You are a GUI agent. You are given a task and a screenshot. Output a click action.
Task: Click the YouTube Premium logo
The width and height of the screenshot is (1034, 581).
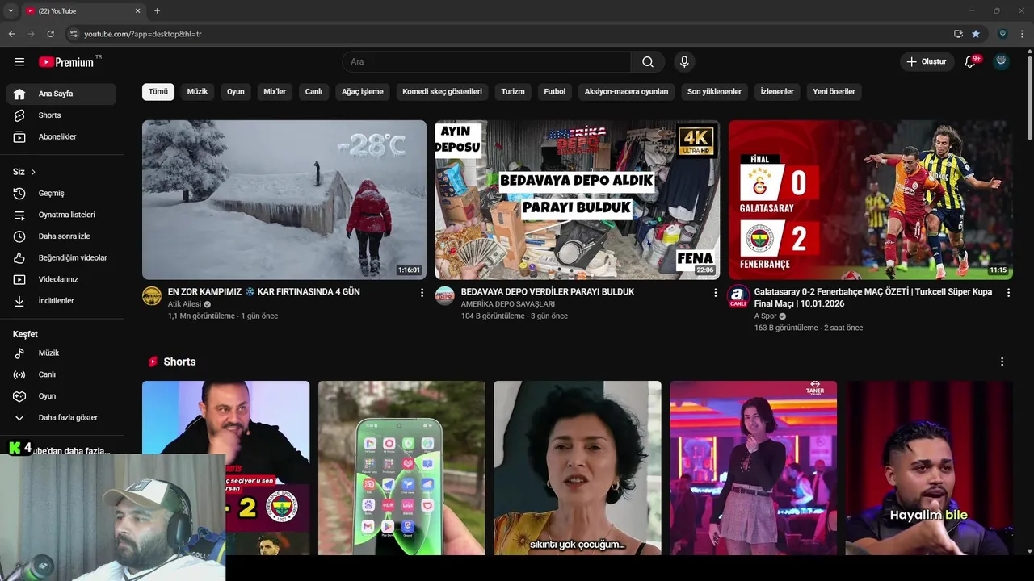[66, 62]
